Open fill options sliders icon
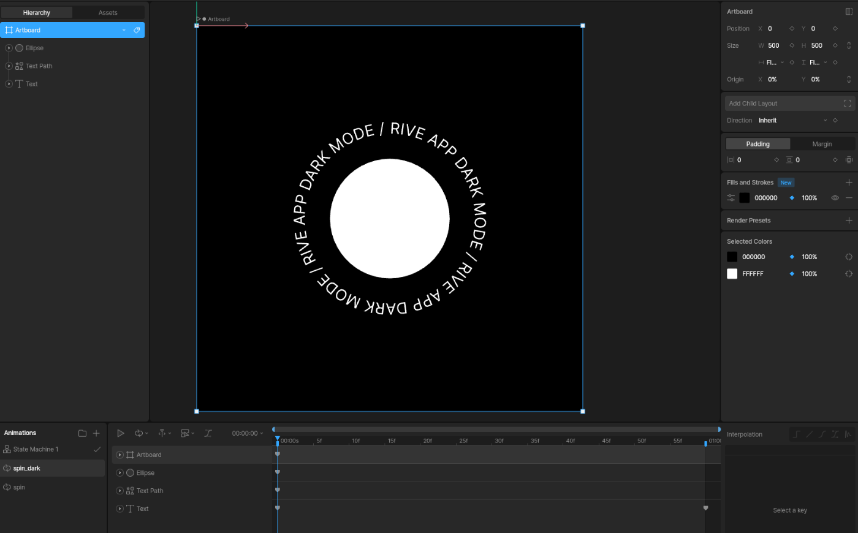Screen dimensions: 858x533 coord(731,198)
